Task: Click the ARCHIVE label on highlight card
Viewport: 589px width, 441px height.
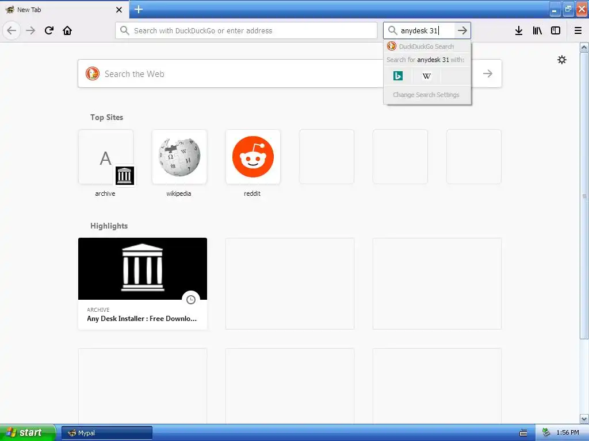Action: click(x=98, y=310)
